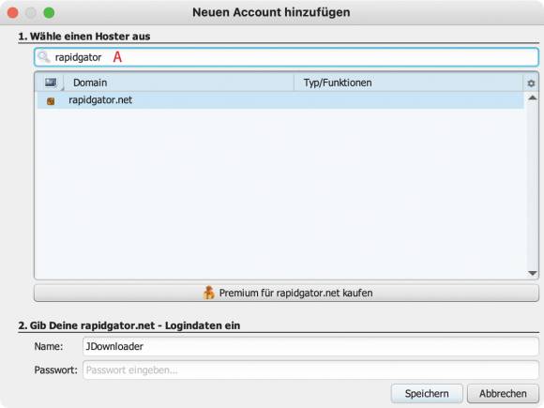Click the rapidgator.net favicon in list
Viewport: 544px width, 408px height.
51,101
